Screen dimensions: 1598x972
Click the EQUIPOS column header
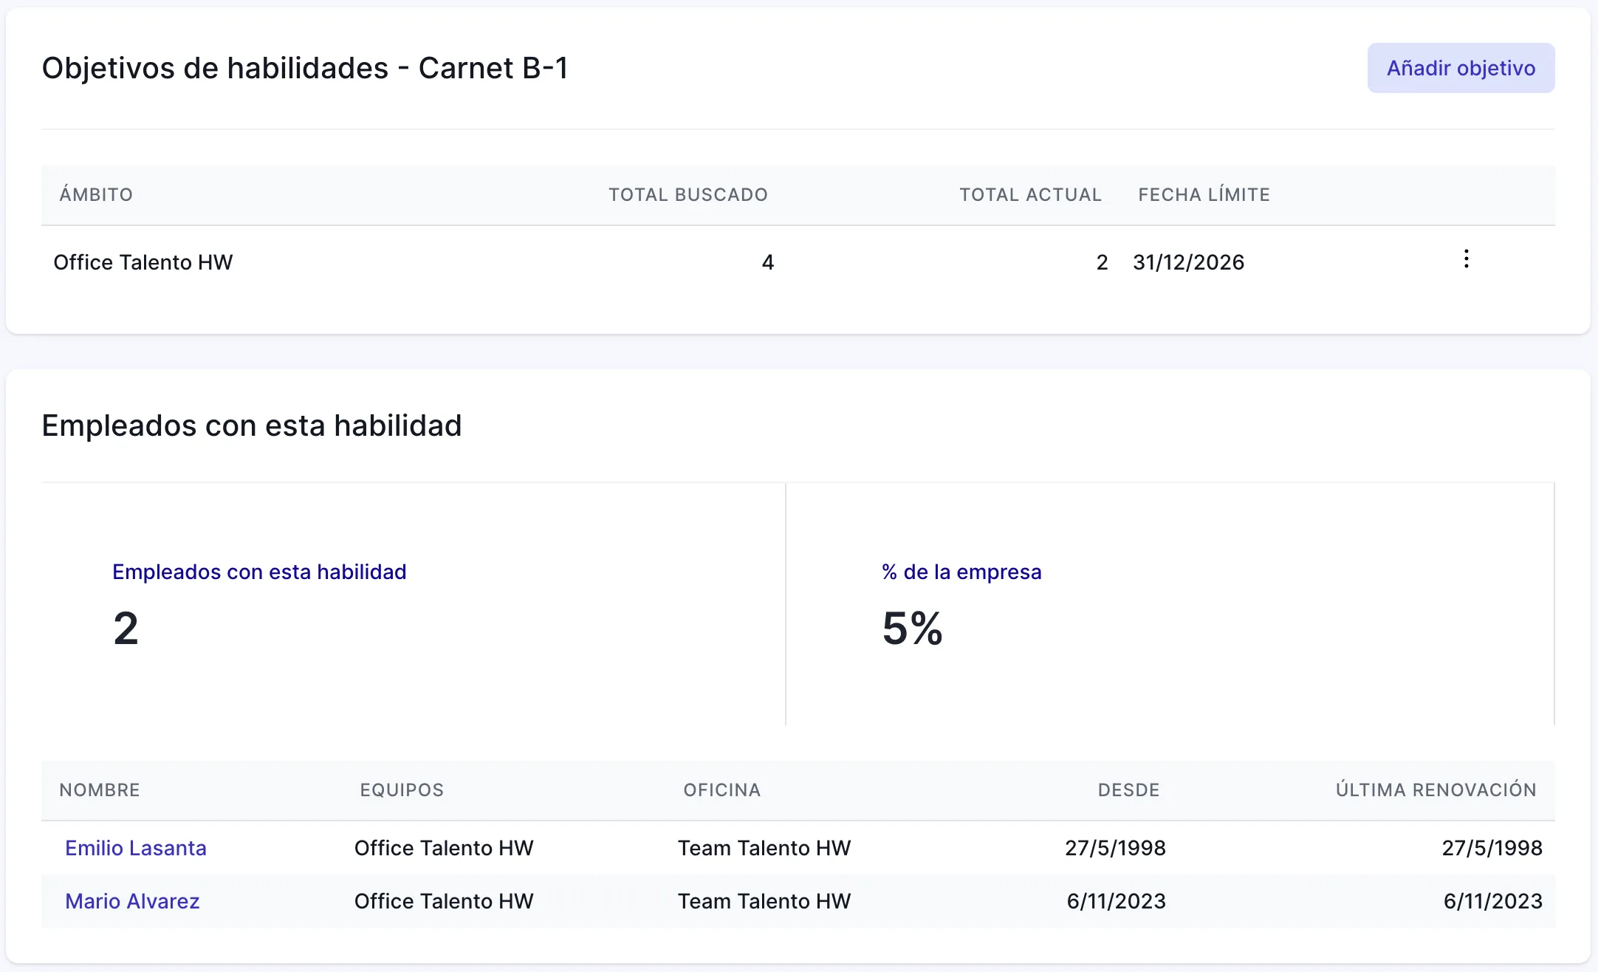[x=402, y=790]
